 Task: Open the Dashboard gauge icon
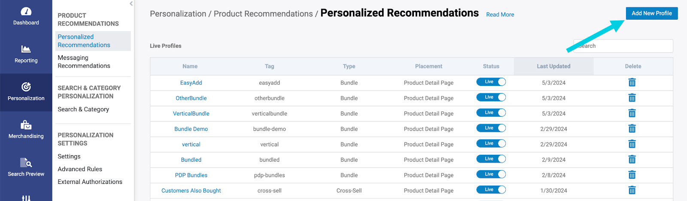26,12
